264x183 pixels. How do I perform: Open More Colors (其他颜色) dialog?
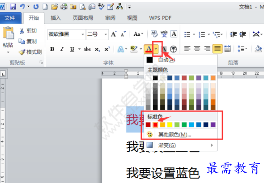pyautogui.click(x=181, y=135)
